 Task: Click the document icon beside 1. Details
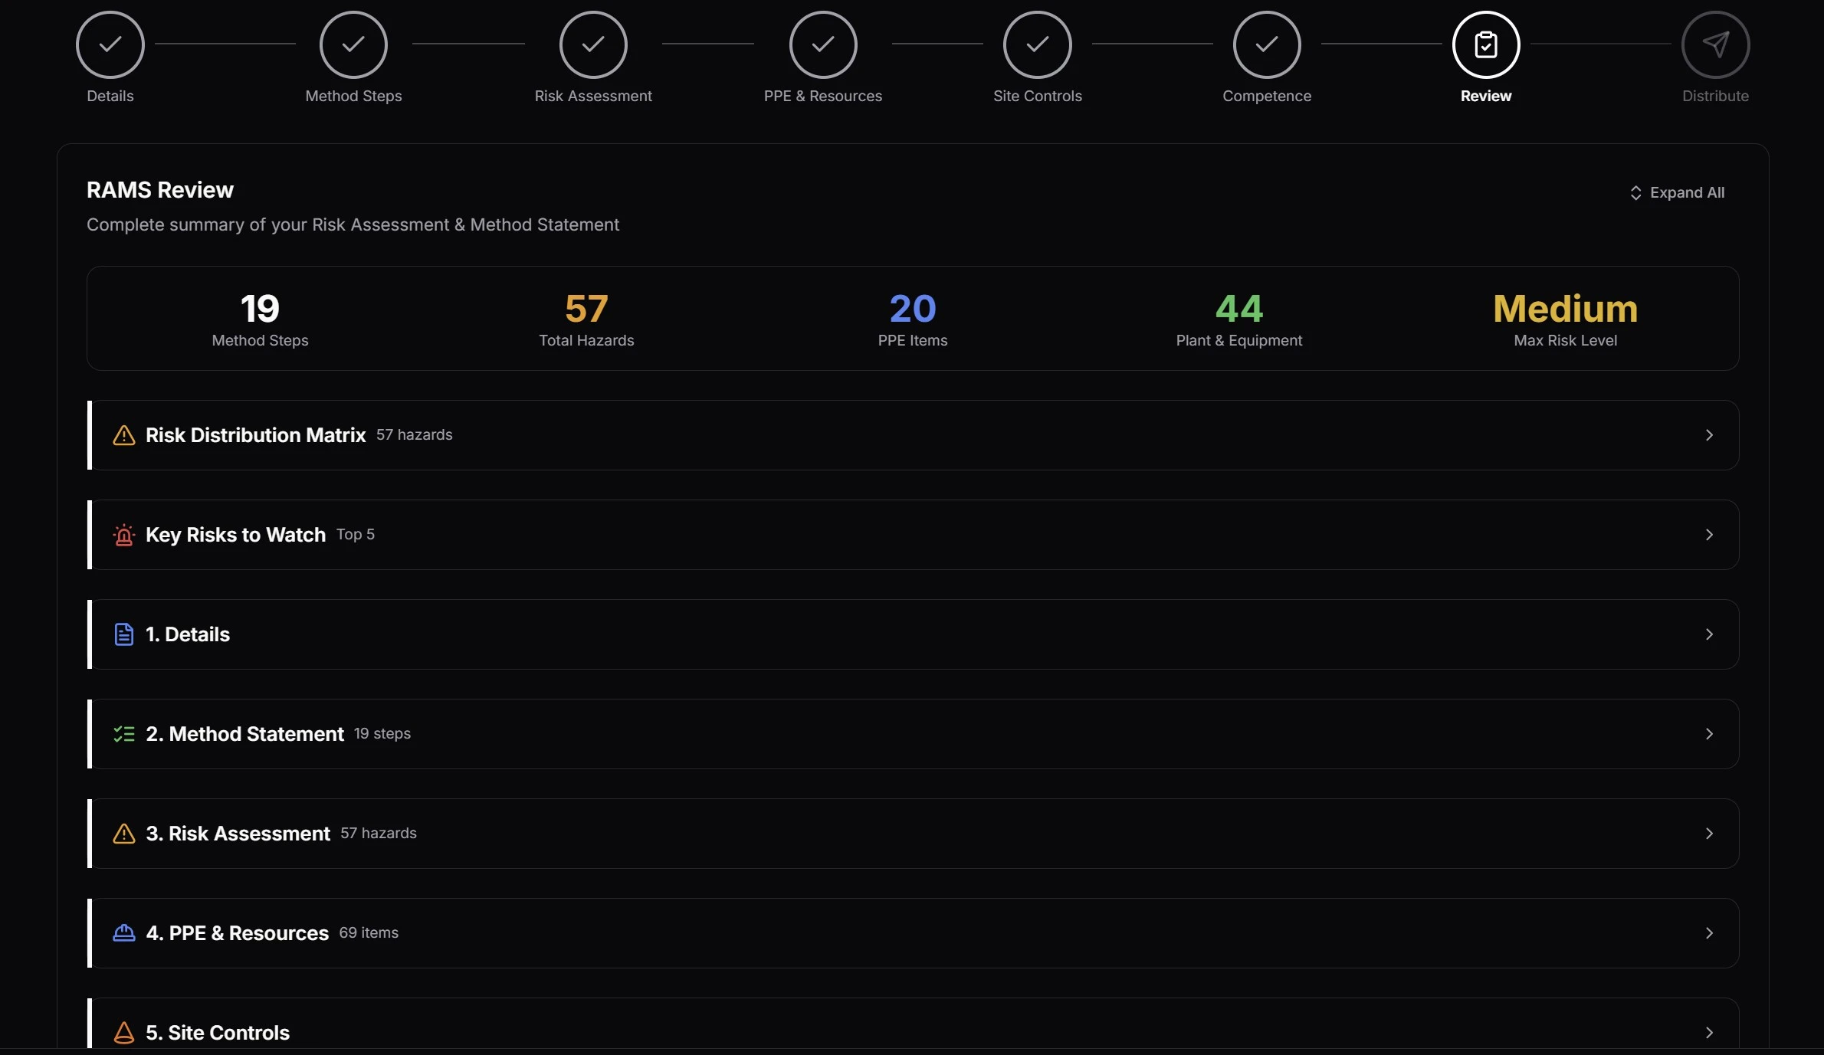tap(123, 634)
